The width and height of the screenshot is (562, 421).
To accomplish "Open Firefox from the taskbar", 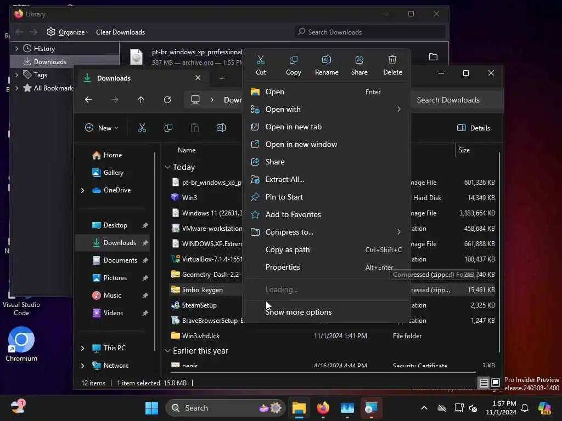I will 323,408.
